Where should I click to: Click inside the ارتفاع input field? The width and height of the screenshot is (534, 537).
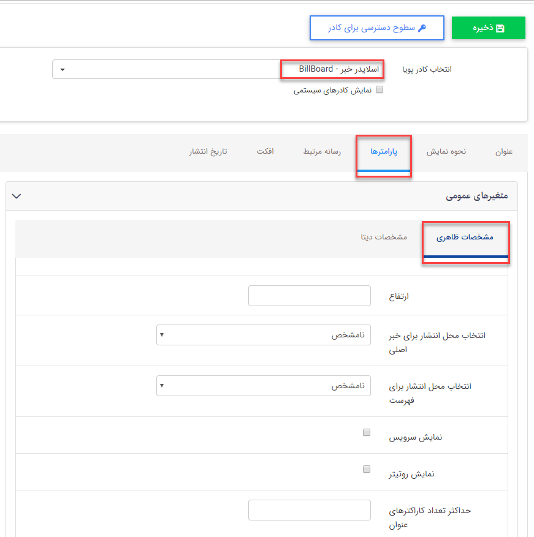[309, 295]
